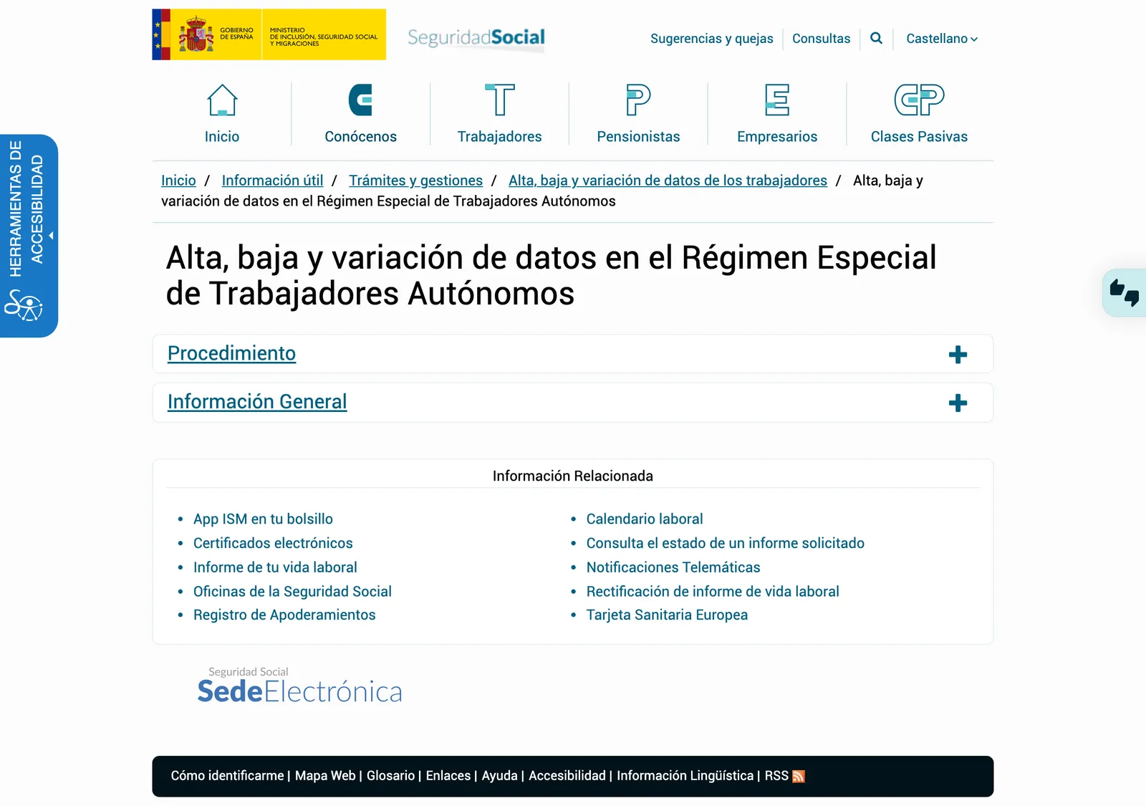Image resolution: width=1146 pixels, height=806 pixels.
Task: Open Glosario footer link
Action: click(390, 776)
